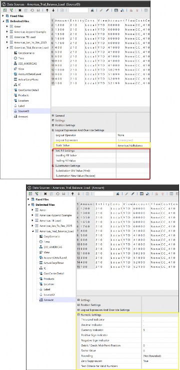Collapse Americas_Trial_Balance_Load node in SourceID window

tap(7, 48)
